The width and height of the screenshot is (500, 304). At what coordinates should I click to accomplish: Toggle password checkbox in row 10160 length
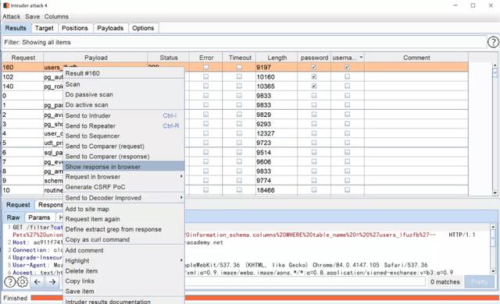point(314,76)
